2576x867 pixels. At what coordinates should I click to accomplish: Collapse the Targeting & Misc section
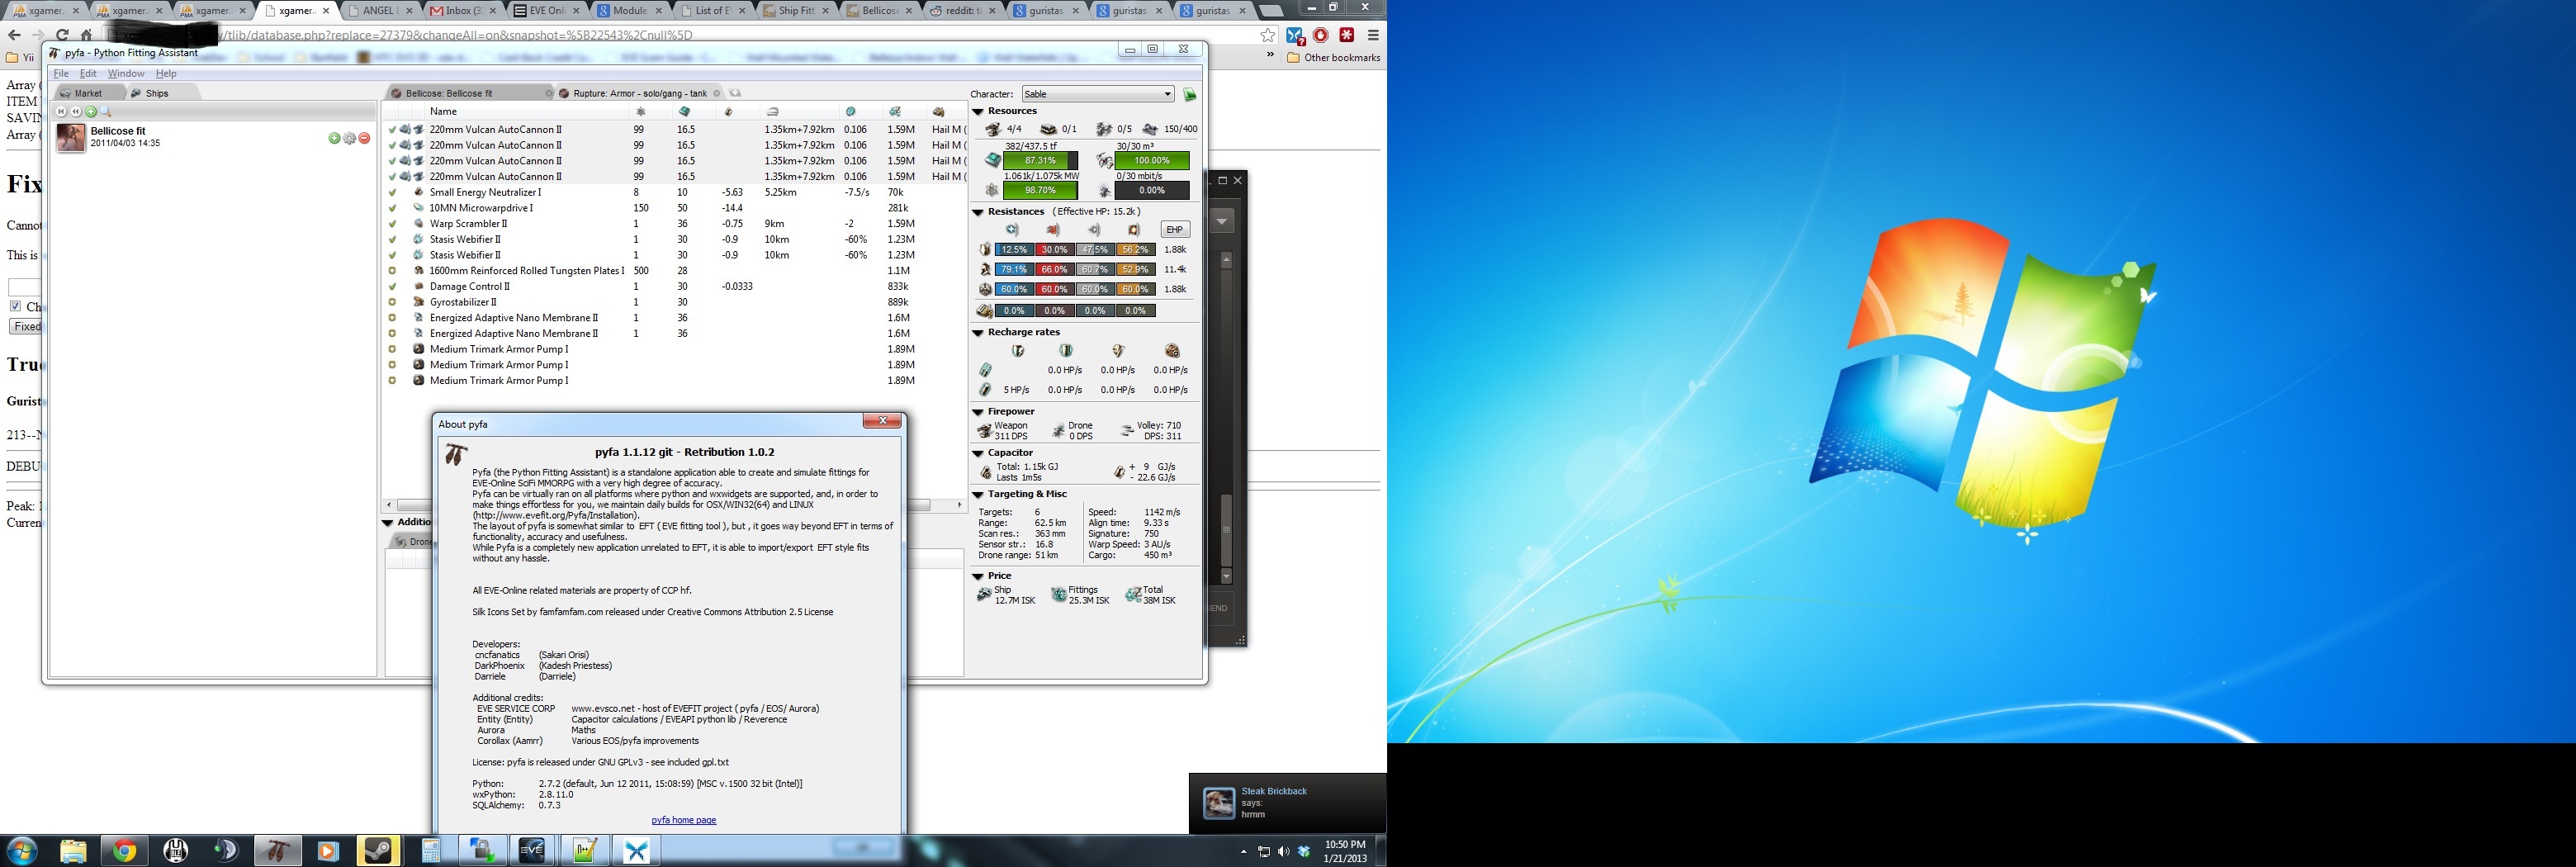[978, 494]
